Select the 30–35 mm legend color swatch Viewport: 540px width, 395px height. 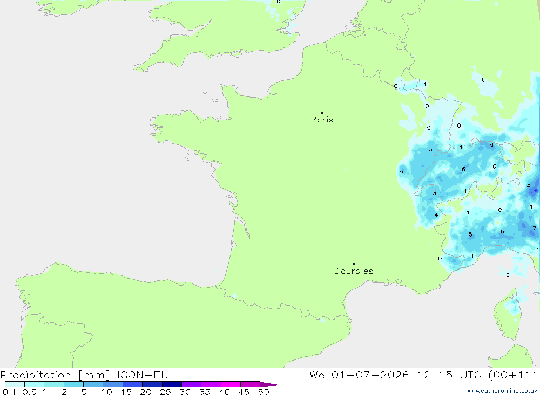[192, 384]
